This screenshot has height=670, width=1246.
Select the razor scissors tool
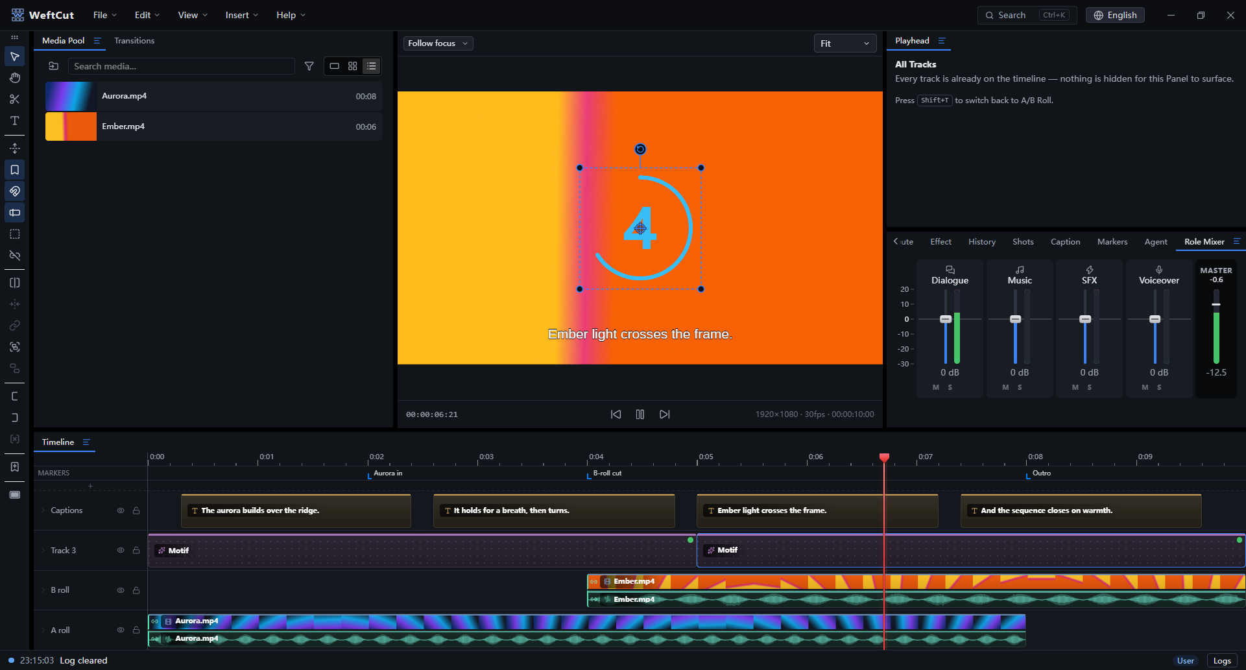[x=14, y=99]
